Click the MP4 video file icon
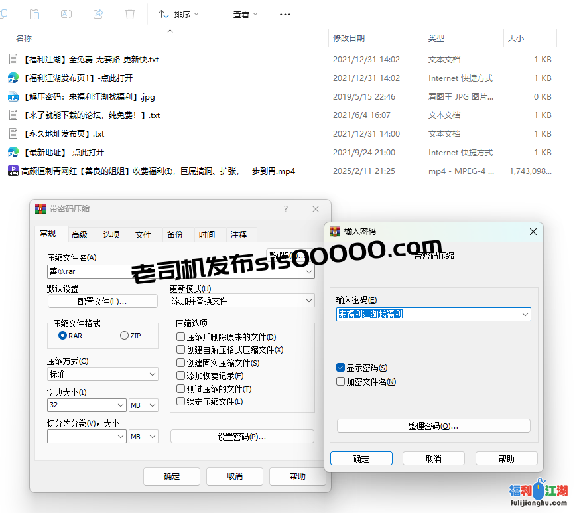Image resolution: width=575 pixels, height=513 pixels. tap(13, 171)
